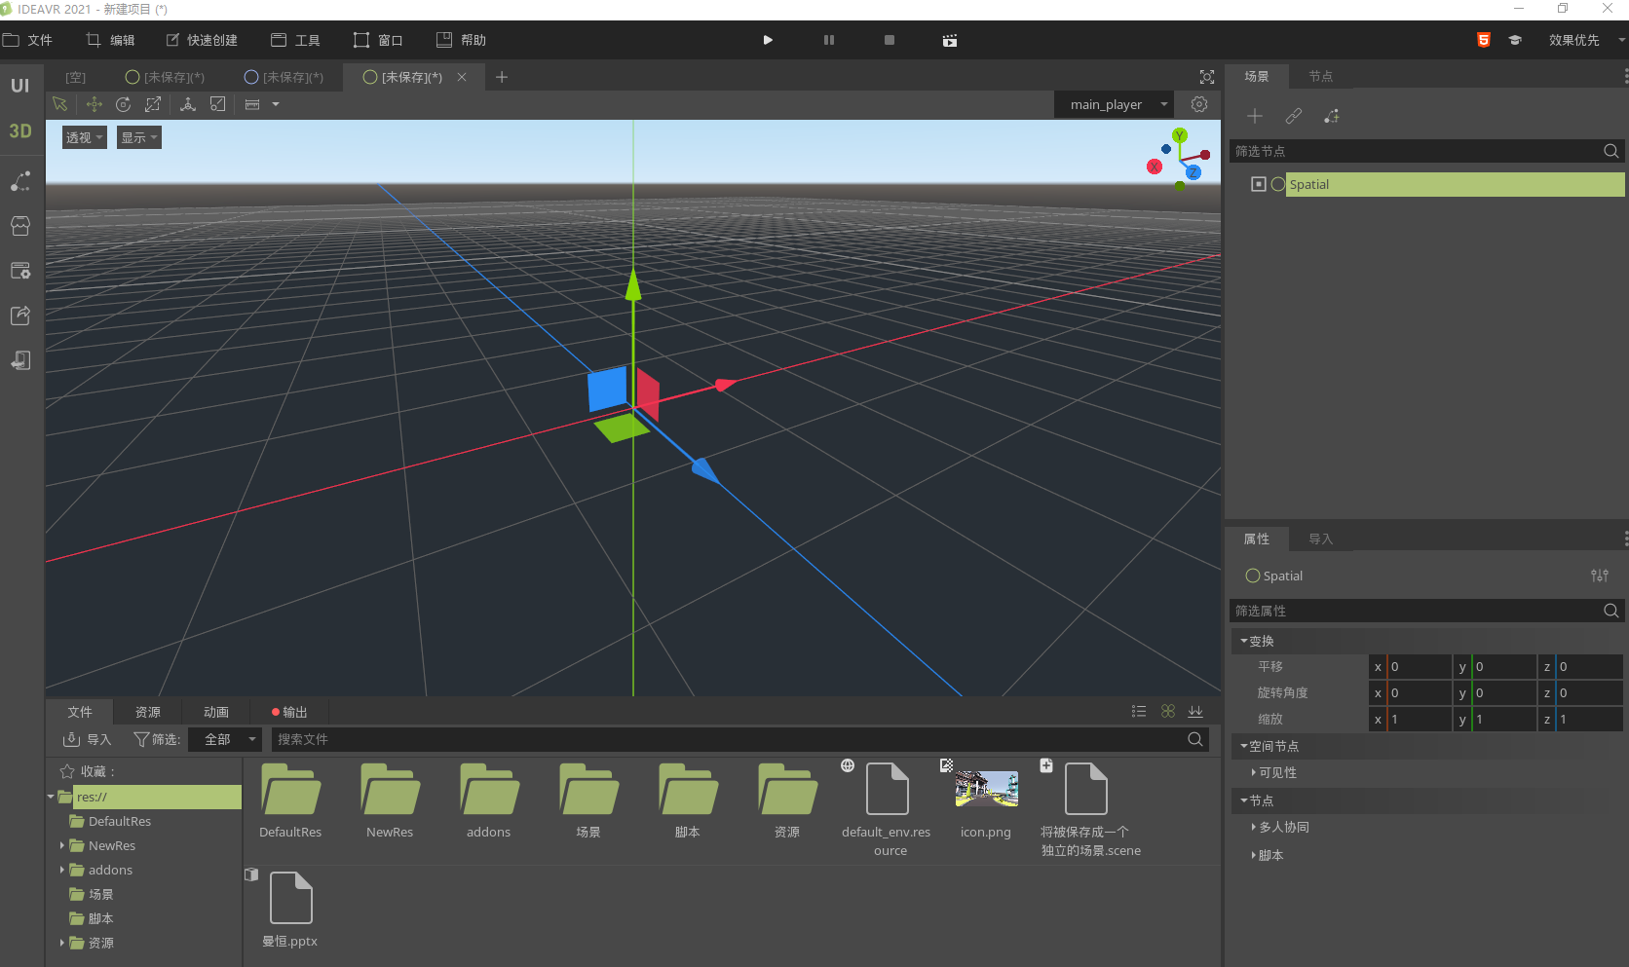Pause the running scene

tap(829, 40)
